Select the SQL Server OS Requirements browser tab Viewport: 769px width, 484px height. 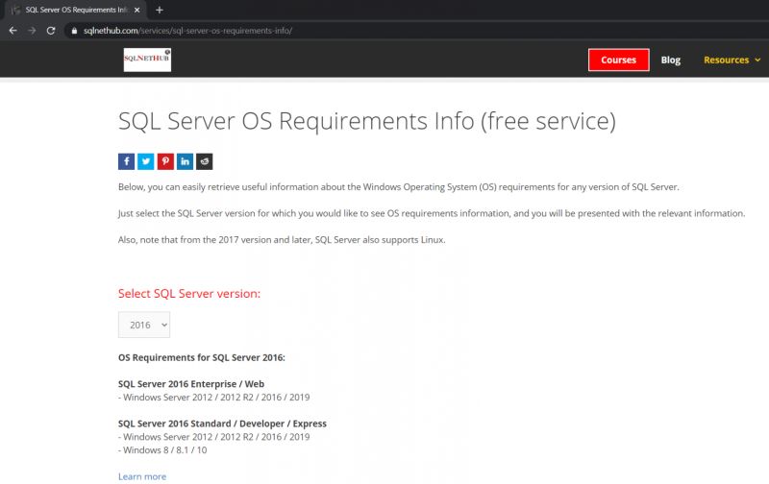76,10
